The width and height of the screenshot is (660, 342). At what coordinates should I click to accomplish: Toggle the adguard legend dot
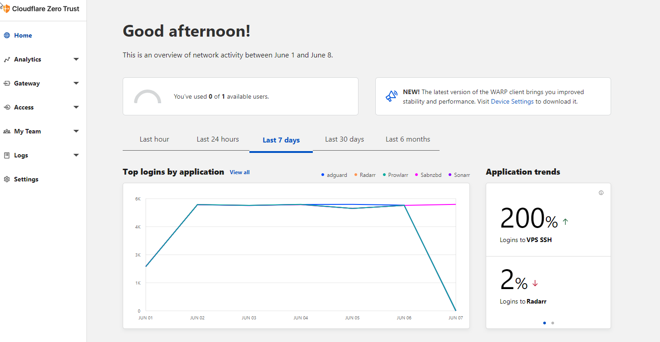(x=322, y=175)
